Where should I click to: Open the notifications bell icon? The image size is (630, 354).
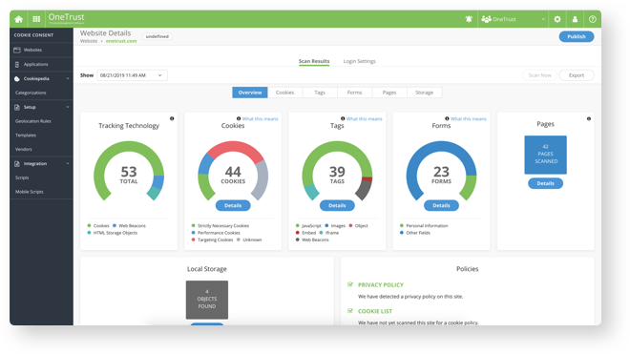(469, 19)
